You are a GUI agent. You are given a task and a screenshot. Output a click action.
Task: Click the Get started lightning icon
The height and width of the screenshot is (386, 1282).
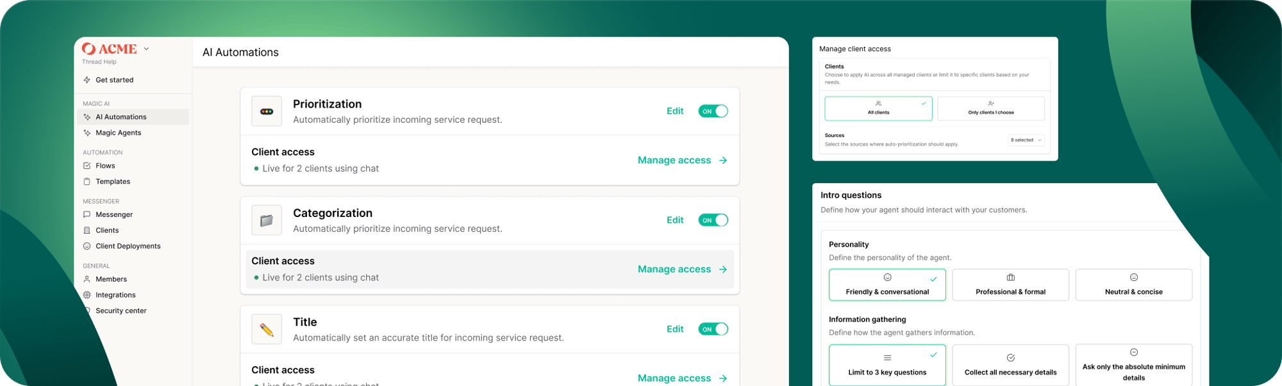coord(87,80)
